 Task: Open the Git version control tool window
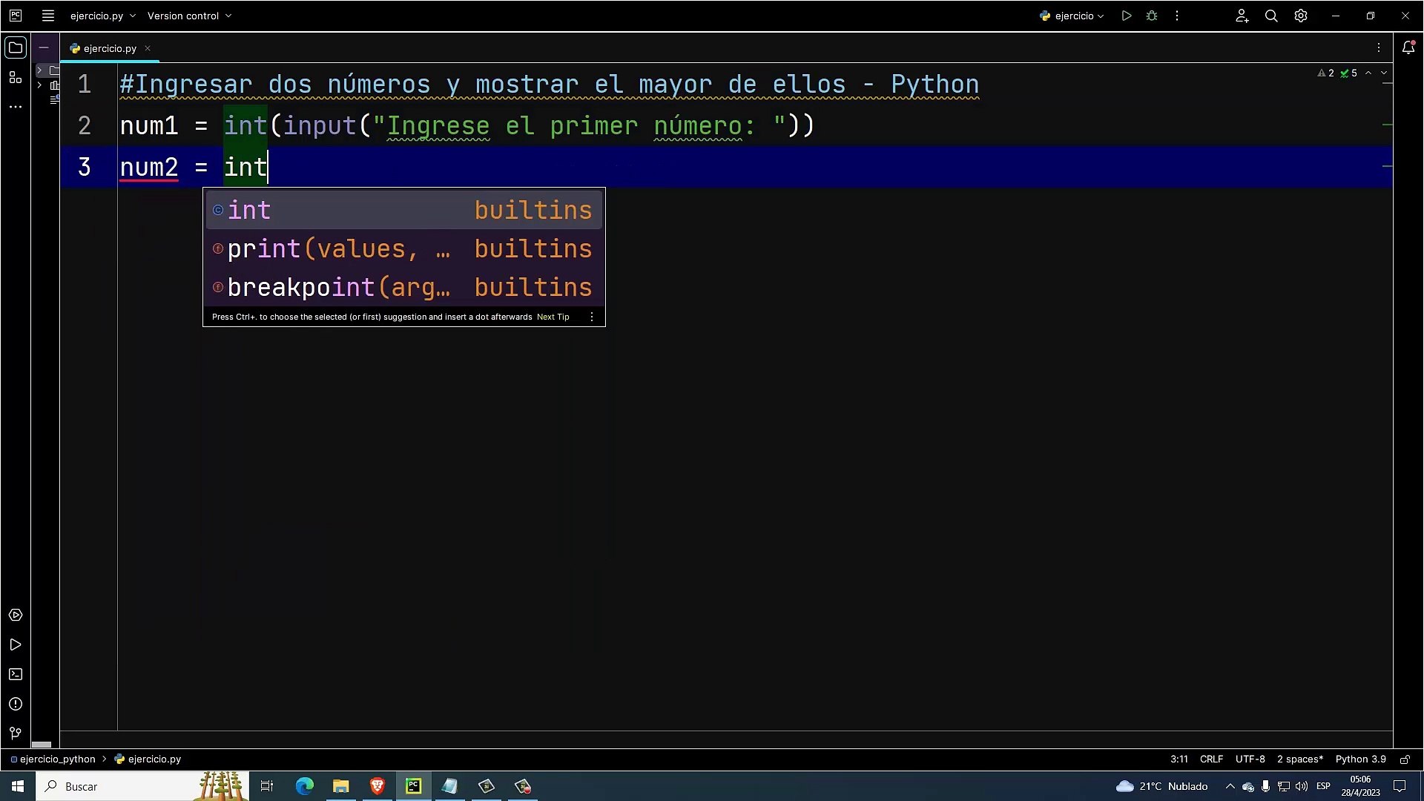coord(15,734)
